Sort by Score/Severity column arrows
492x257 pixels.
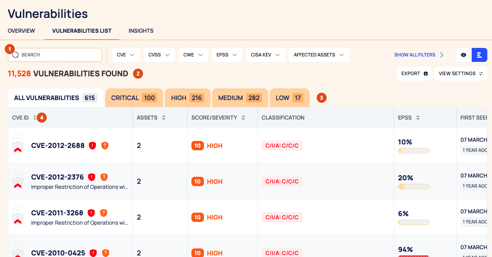(x=243, y=118)
